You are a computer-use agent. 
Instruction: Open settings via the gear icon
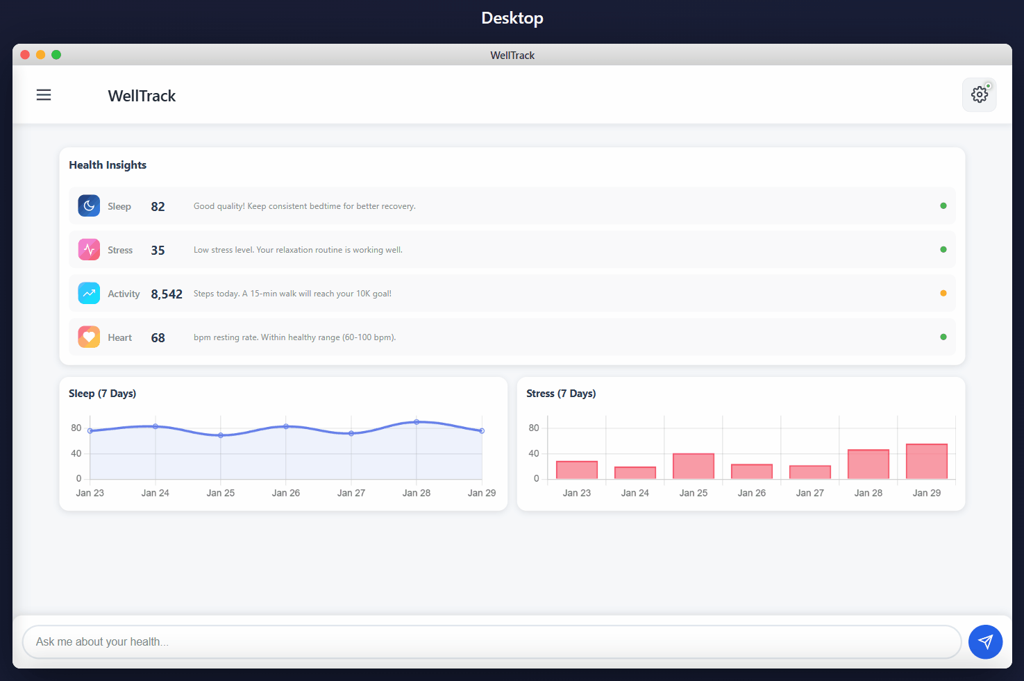[x=979, y=95]
